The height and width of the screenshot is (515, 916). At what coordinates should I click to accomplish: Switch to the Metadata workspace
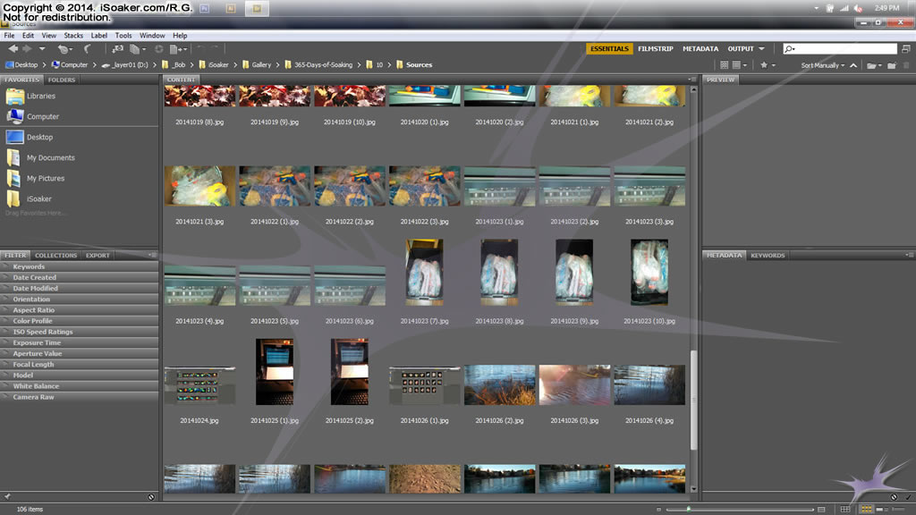pyautogui.click(x=700, y=49)
